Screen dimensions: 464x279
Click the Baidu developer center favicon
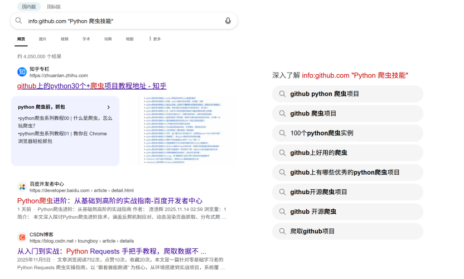22,187
